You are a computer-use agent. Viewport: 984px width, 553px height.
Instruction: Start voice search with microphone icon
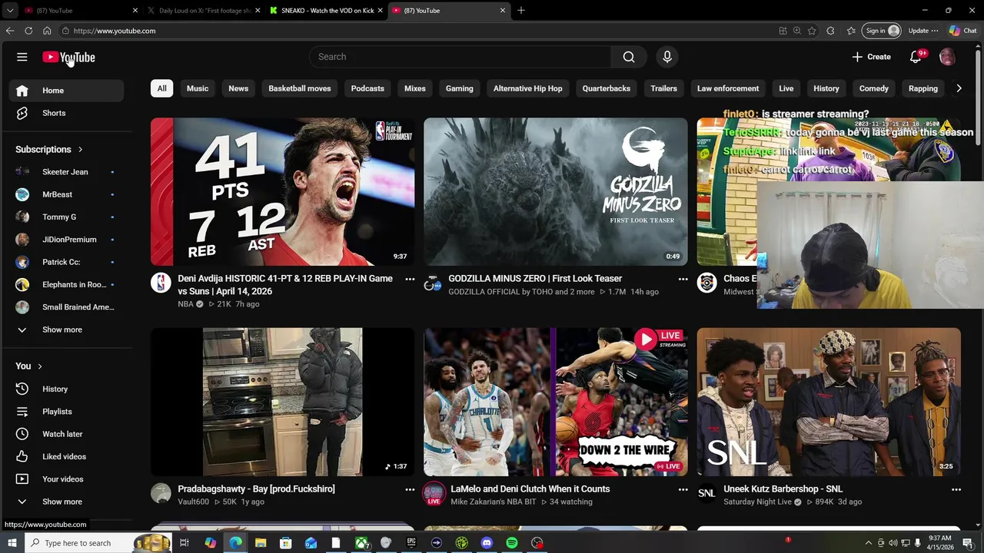pos(667,57)
